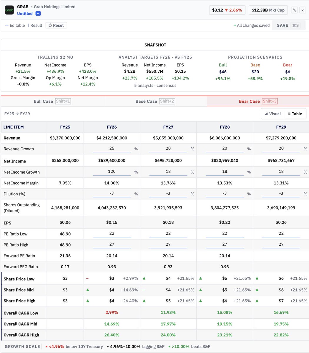
Task: Edit FY26 PE Ratio High input
Action: coord(112,244)
